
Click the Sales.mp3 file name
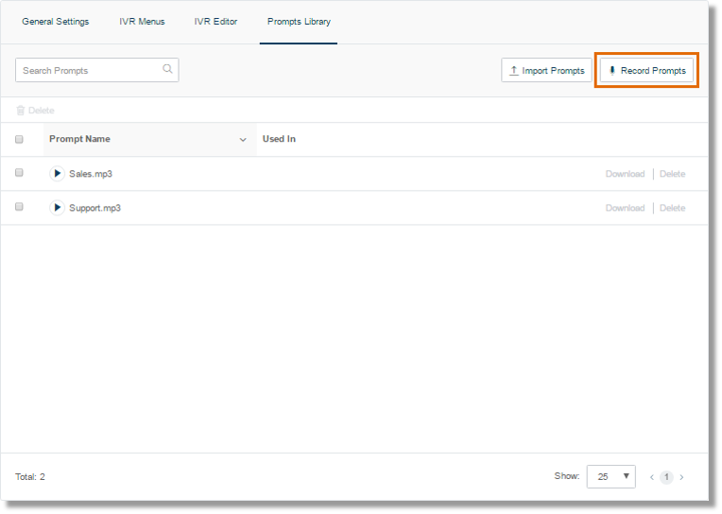click(91, 174)
